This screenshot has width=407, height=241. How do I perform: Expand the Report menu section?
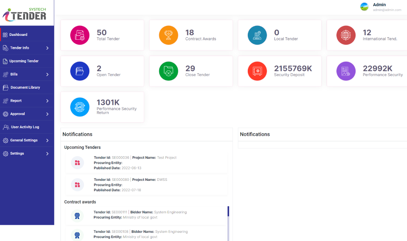coord(47,101)
